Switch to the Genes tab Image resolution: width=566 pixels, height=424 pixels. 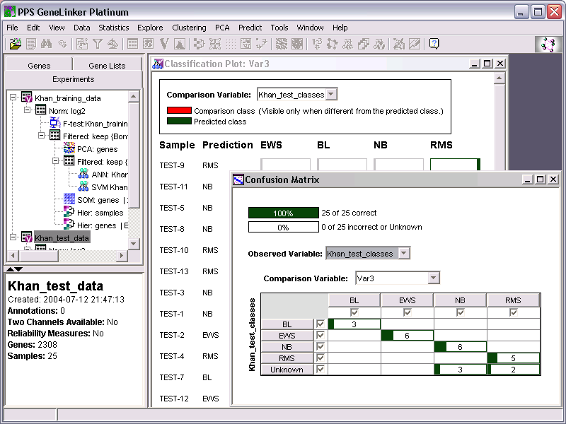click(x=39, y=65)
